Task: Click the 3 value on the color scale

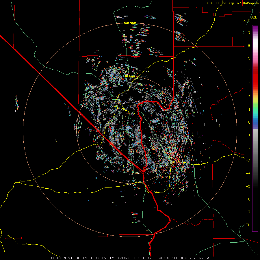Action: (249, 84)
